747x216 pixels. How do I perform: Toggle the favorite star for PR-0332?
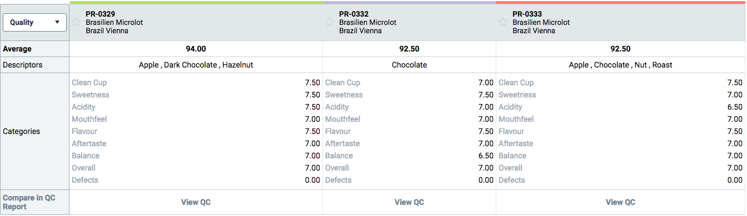[330, 22]
